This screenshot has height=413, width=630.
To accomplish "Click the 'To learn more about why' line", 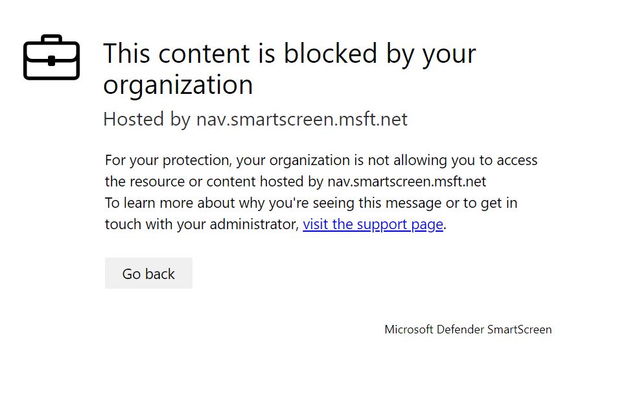I will click(x=310, y=203).
